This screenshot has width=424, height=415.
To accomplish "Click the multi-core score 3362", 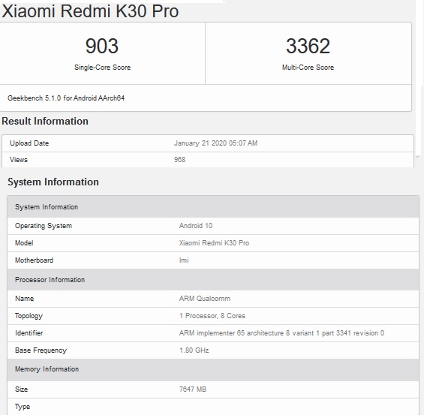I will click(308, 46).
